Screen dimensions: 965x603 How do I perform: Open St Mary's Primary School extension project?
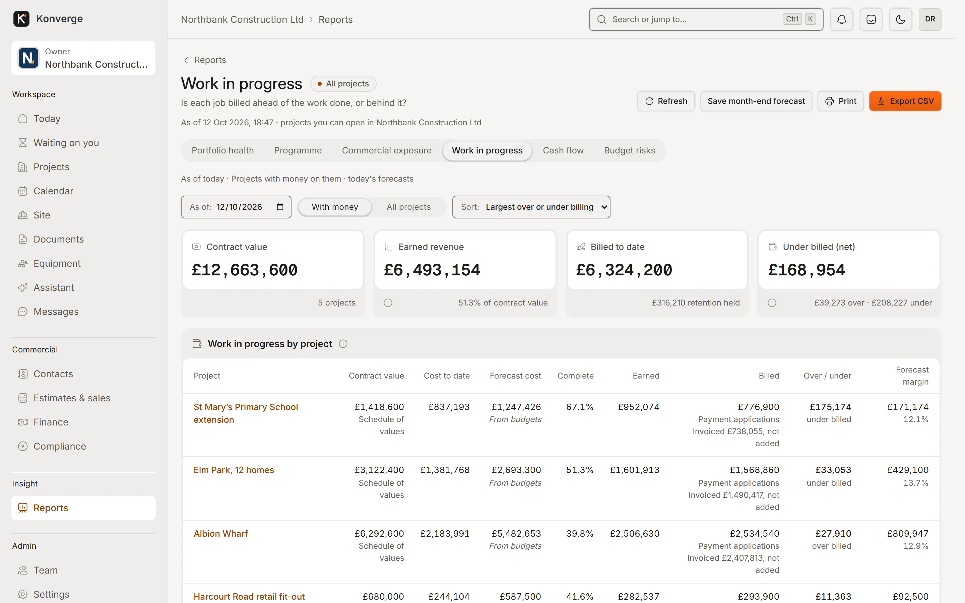246,413
